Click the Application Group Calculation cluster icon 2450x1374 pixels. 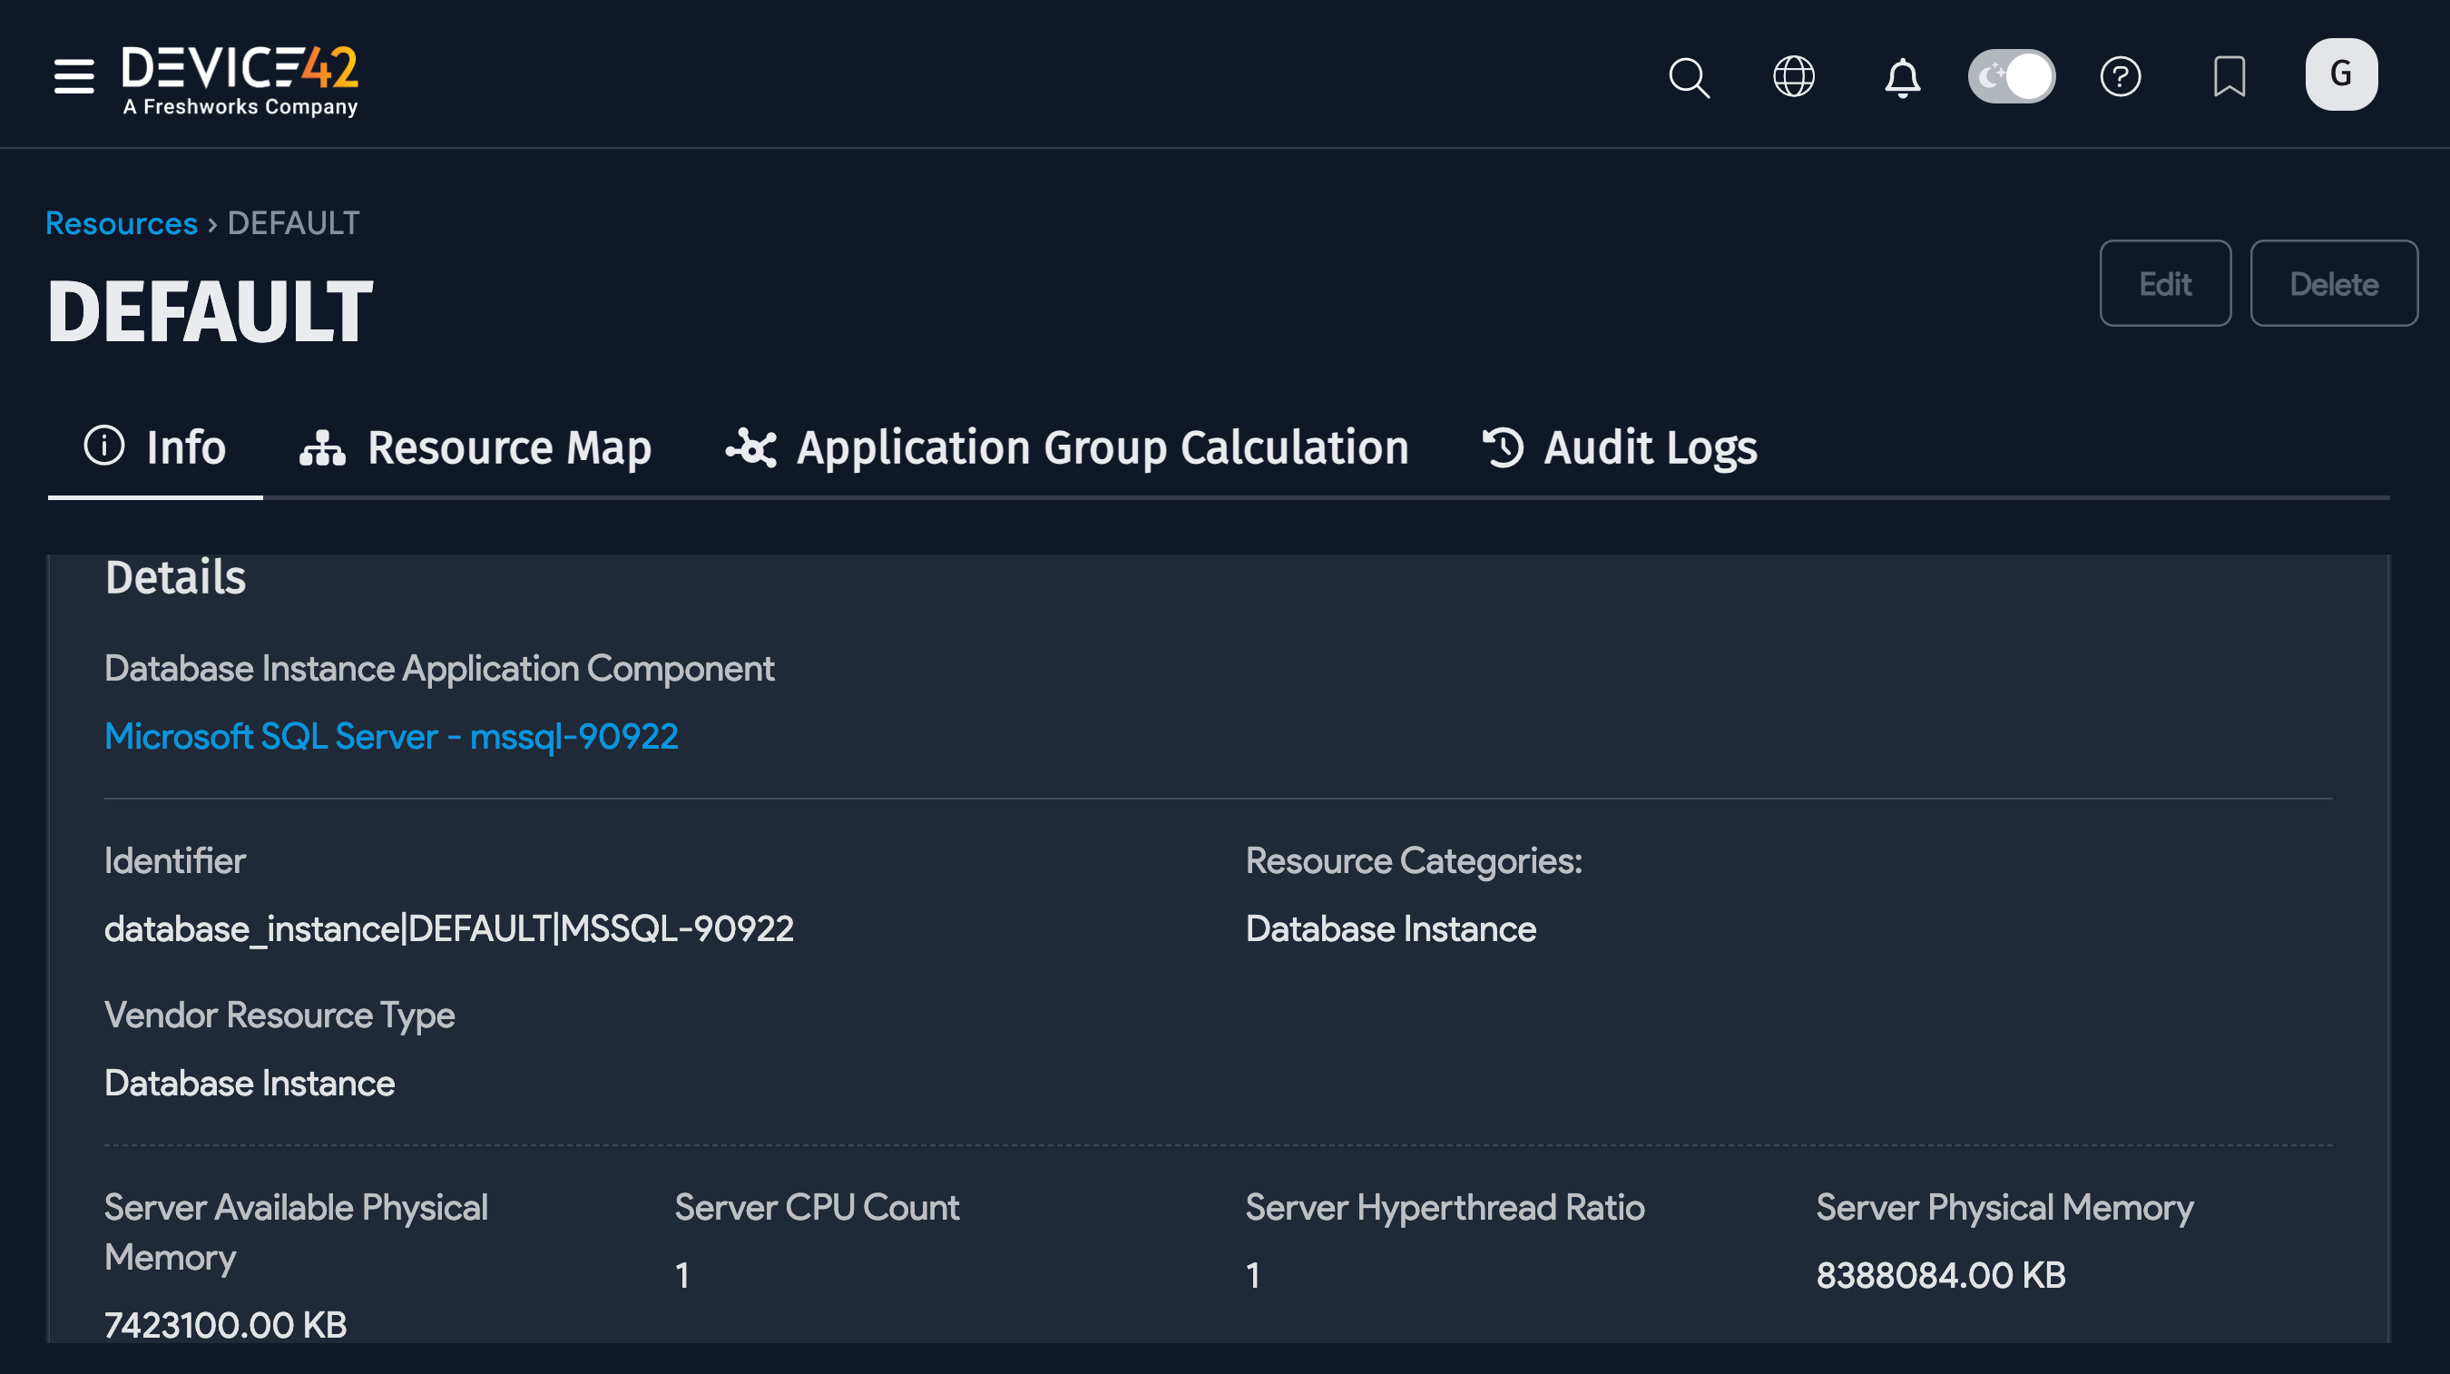tap(753, 447)
